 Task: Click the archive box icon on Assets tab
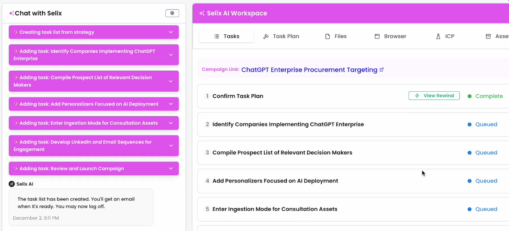(488, 36)
